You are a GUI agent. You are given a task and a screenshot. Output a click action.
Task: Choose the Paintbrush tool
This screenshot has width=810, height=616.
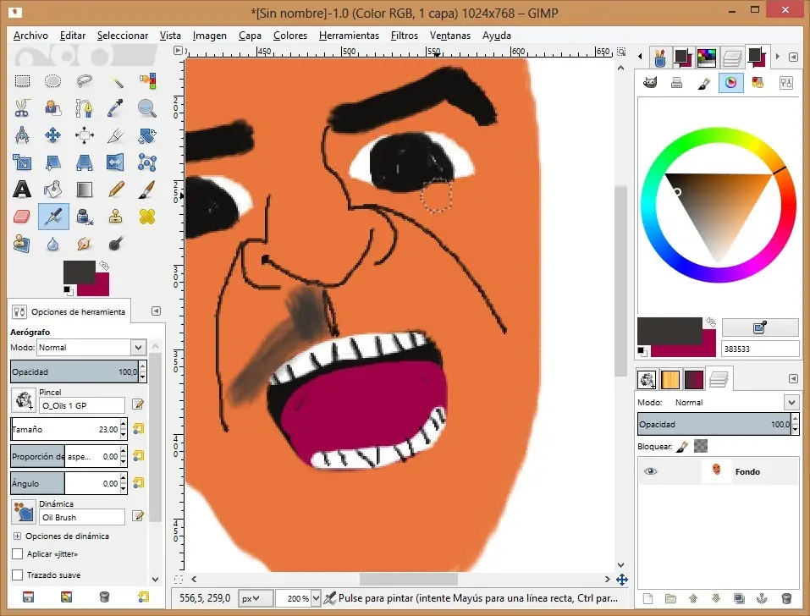point(147,190)
